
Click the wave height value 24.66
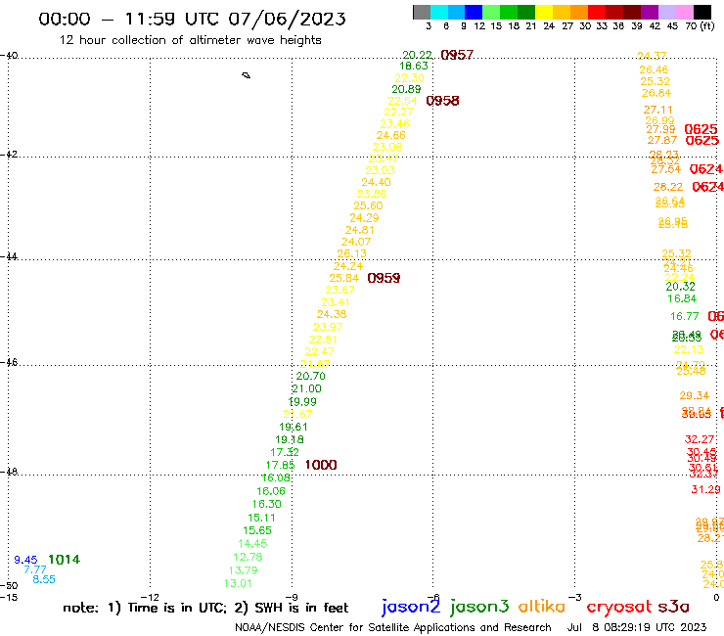tap(390, 135)
